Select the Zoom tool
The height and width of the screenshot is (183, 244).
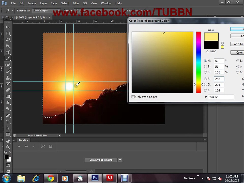8,147
